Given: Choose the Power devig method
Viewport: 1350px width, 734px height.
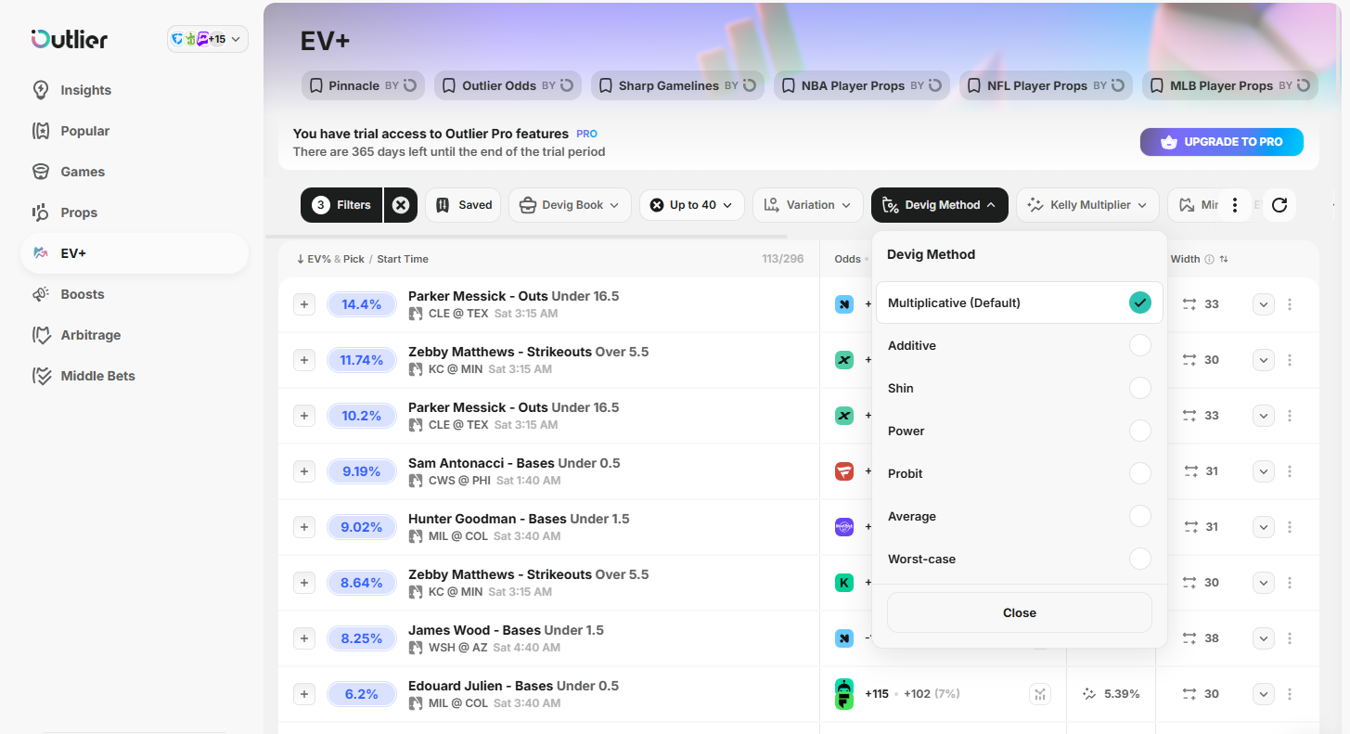Looking at the screenshot, I should pyautogui.click(x=1019, y=431).
